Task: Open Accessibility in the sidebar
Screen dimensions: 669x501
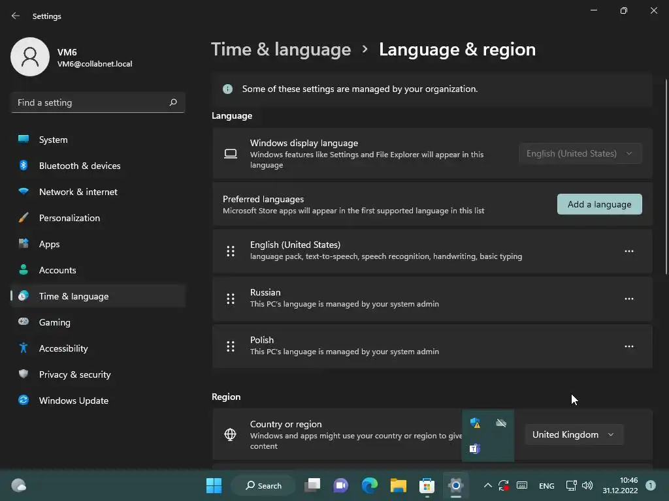Action: (x=98, y=348)
